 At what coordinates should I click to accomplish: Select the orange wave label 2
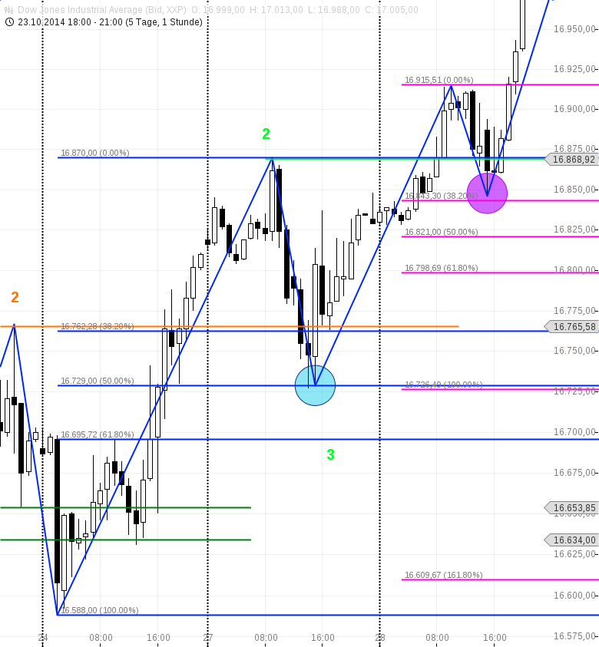pos(15,298)
